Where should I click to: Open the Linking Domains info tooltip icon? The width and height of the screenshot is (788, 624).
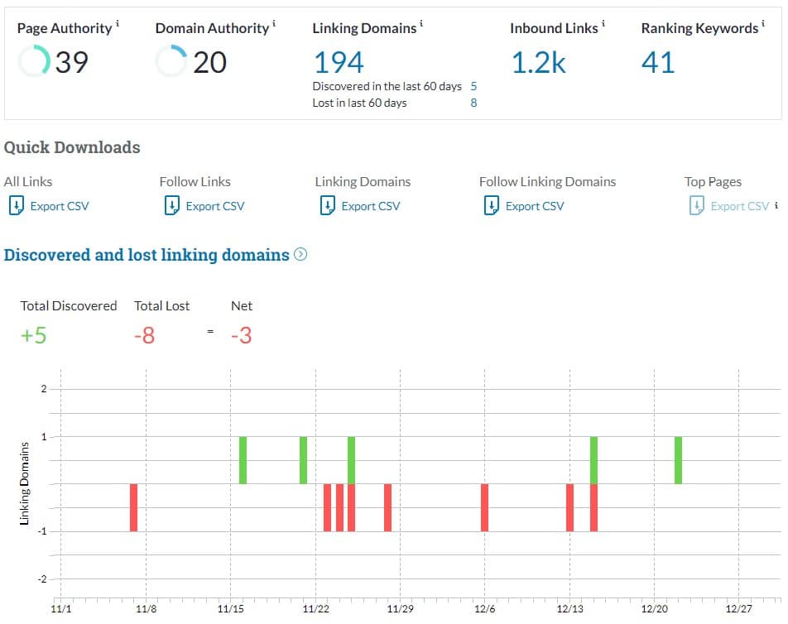point(421,23)
